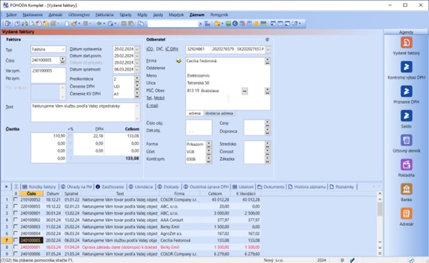The image size is (429, 263).
Task: Tick checkbox for invoice 210100052
Action: [x=16, y=200]
